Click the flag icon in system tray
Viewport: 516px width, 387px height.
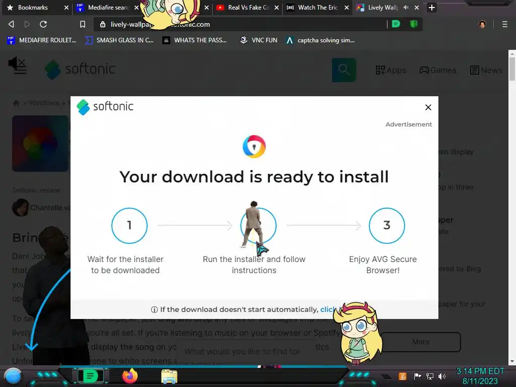417,376
